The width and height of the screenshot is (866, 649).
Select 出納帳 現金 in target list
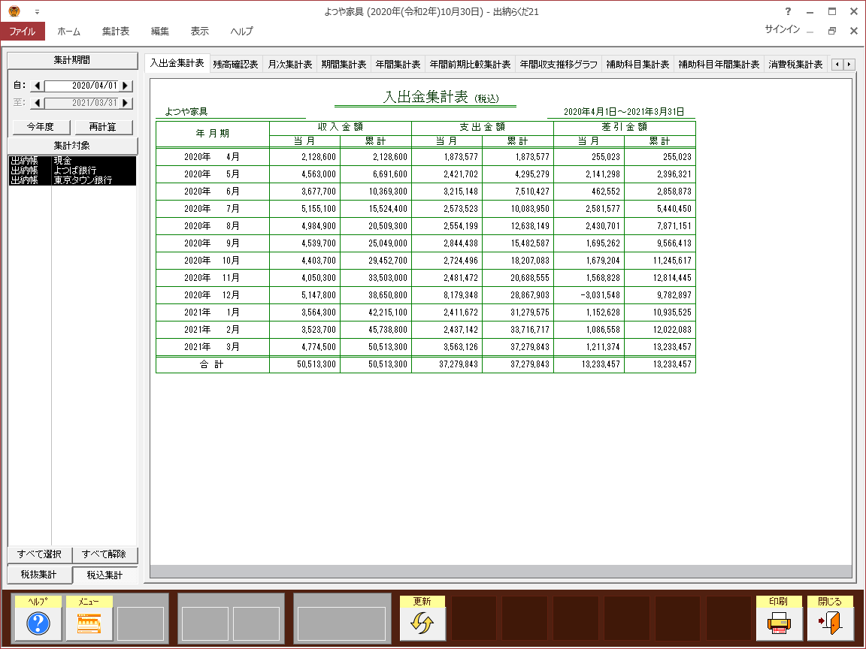pos(72,161)
